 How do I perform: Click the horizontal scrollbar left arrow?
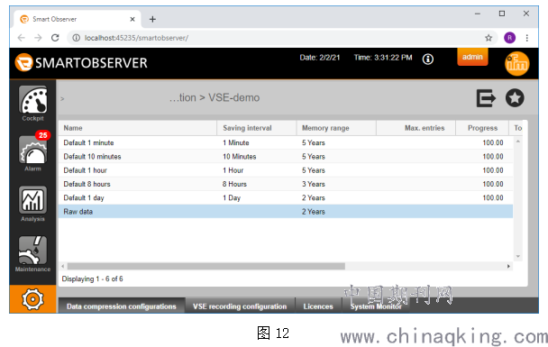tap(62, 266)
